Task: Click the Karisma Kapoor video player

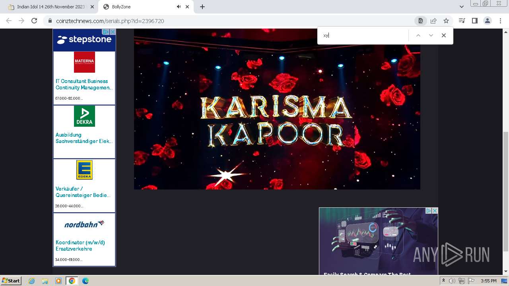Action: (x=277, y=109)
